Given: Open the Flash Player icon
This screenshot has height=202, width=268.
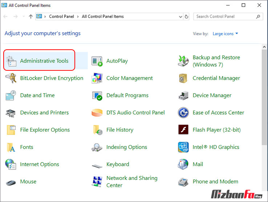Looking at the screenshot, I should click(x=183, y=129).
